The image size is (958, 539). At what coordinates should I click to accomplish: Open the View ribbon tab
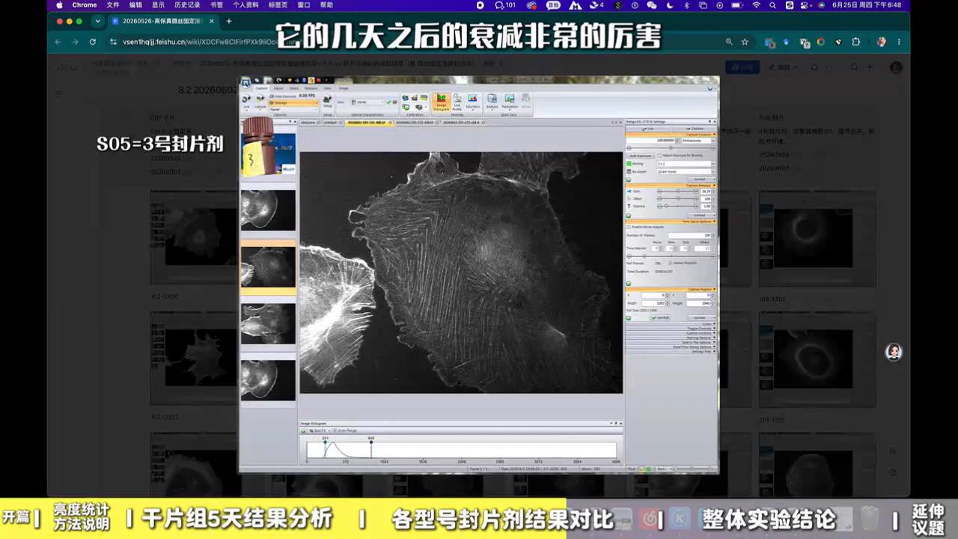point(327,88)
